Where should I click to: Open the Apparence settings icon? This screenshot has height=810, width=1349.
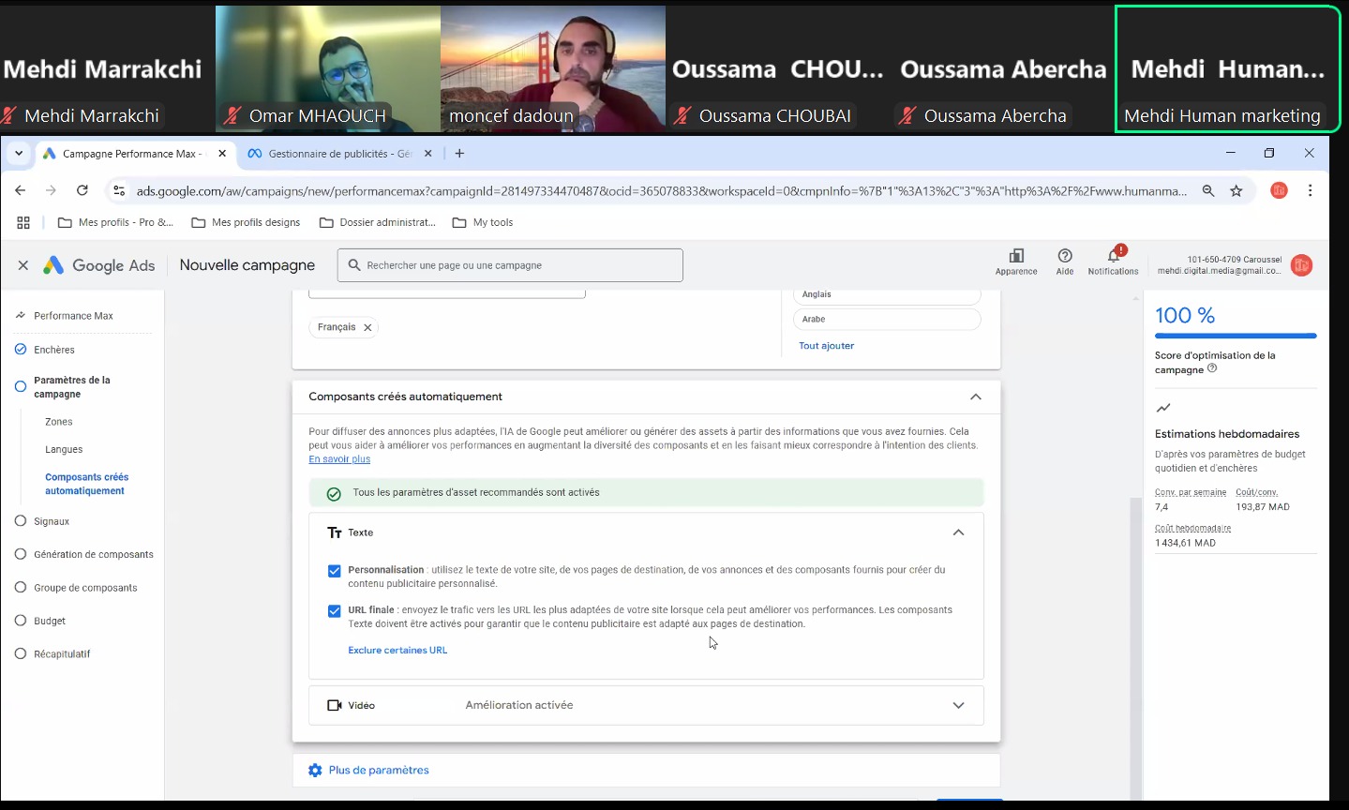(1016, 256)
